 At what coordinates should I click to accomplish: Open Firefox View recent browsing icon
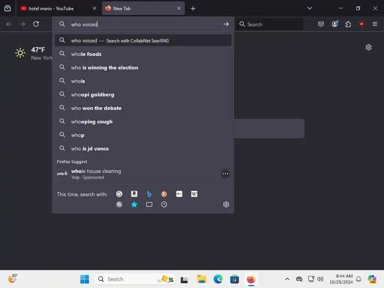click(7, 8)
